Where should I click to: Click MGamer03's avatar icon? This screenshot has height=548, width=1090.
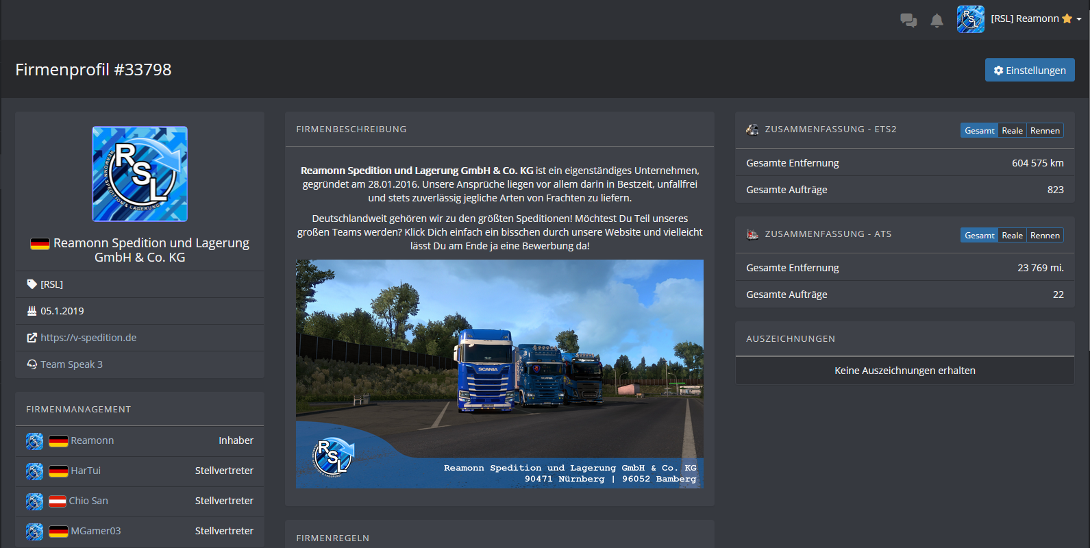34,532
